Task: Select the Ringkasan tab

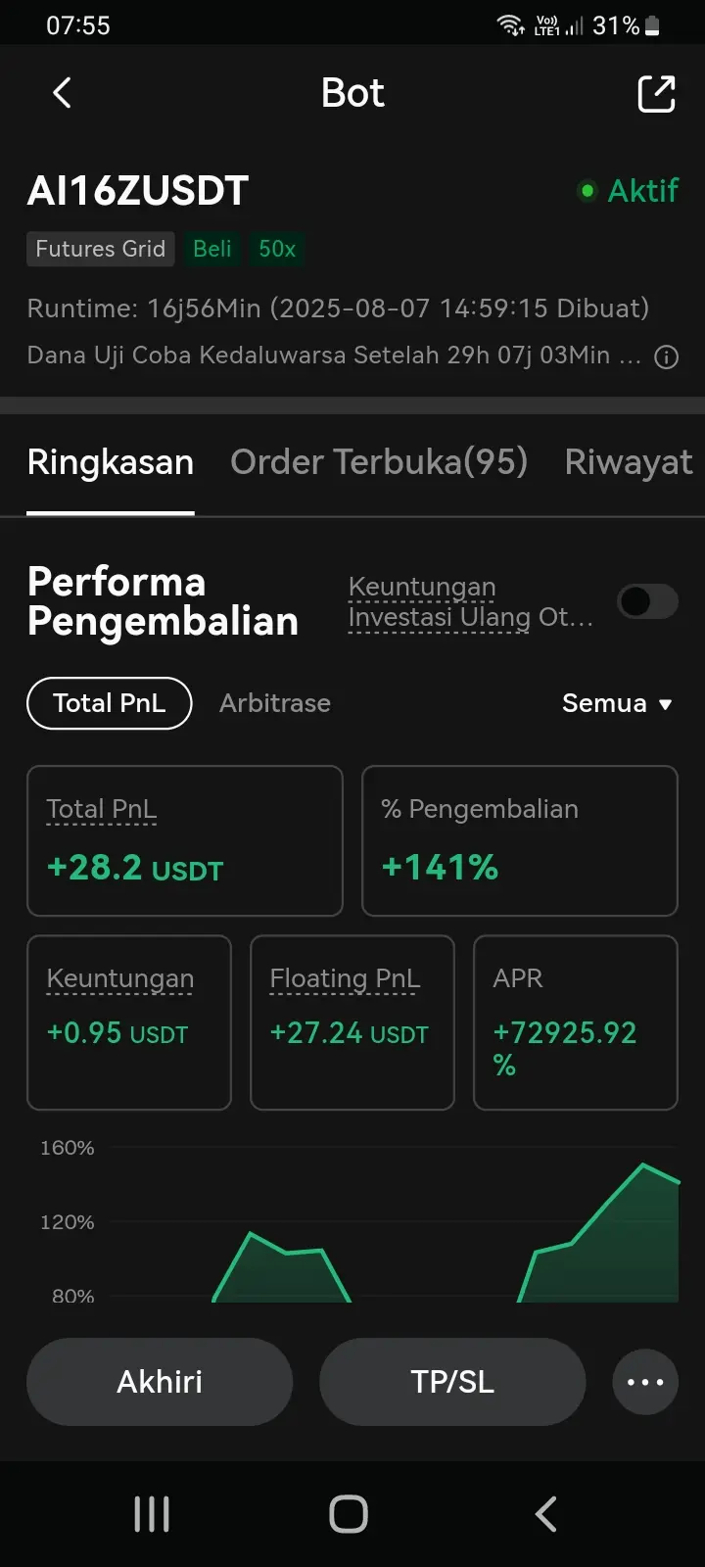Action: [x=111, y=462]
